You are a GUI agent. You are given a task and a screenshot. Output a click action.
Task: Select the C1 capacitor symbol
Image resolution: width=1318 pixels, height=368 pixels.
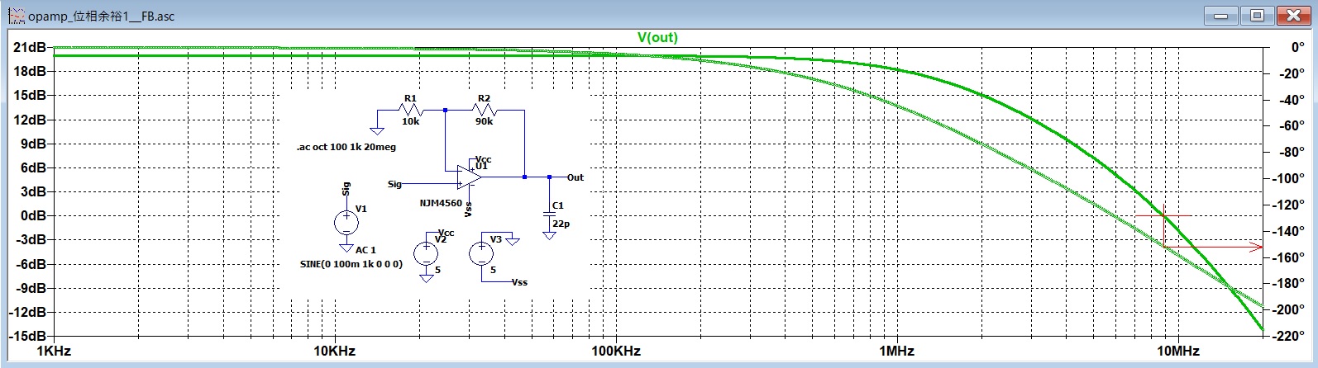(549, 215)
